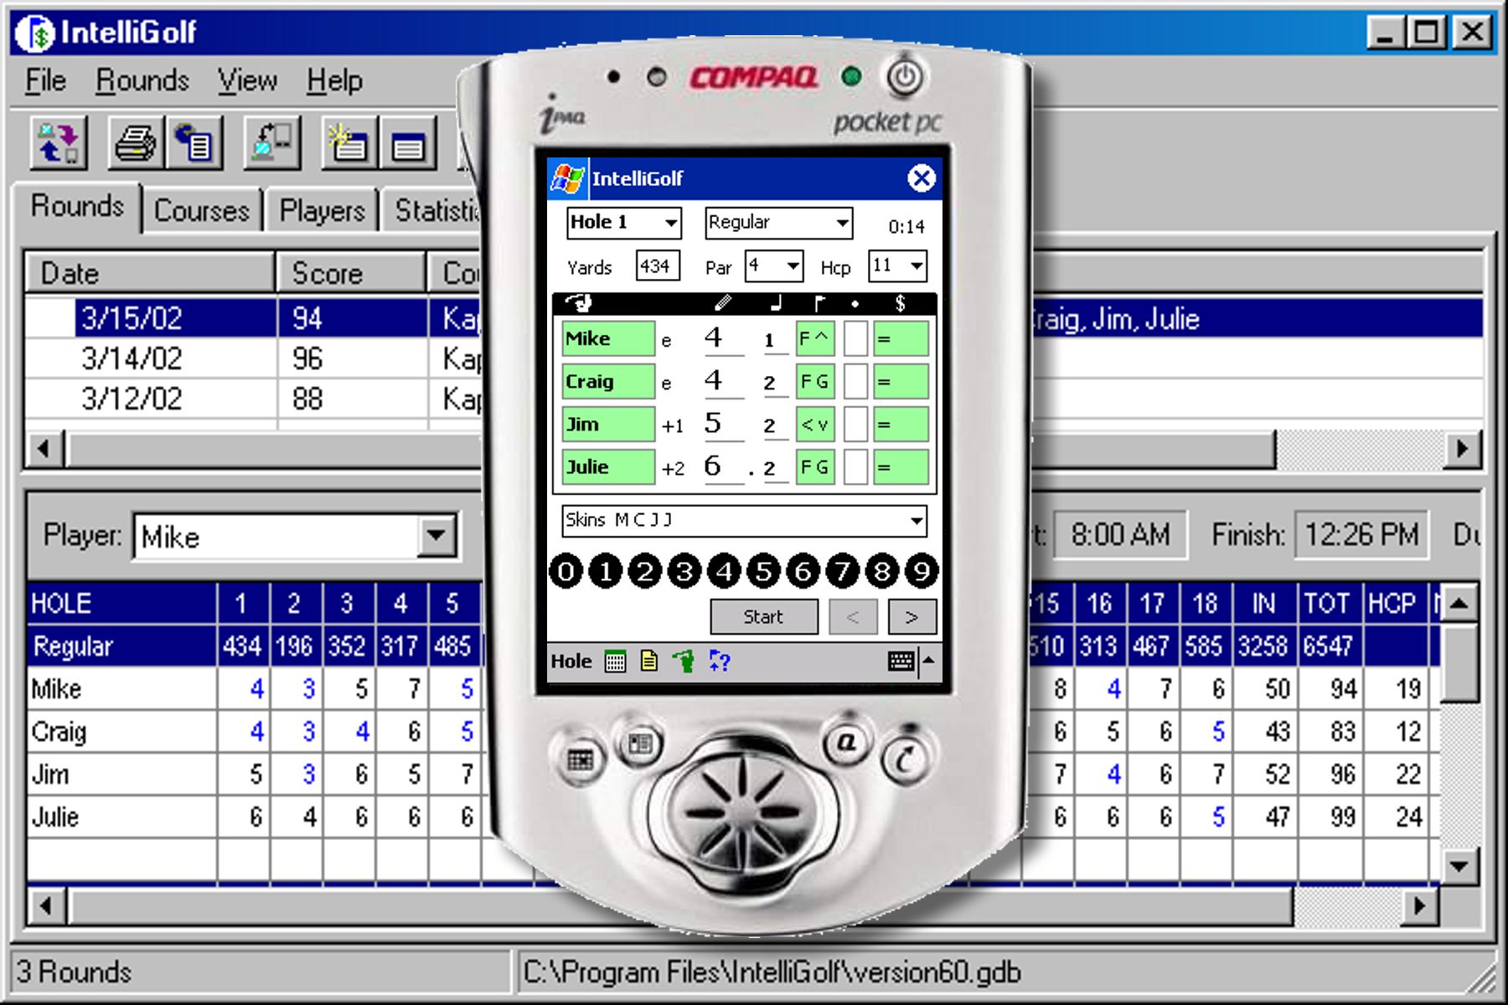Click the calendar hardware button on iPAQ
The width and height of the screenshot is (1508, 1005).
coord(580,760)
